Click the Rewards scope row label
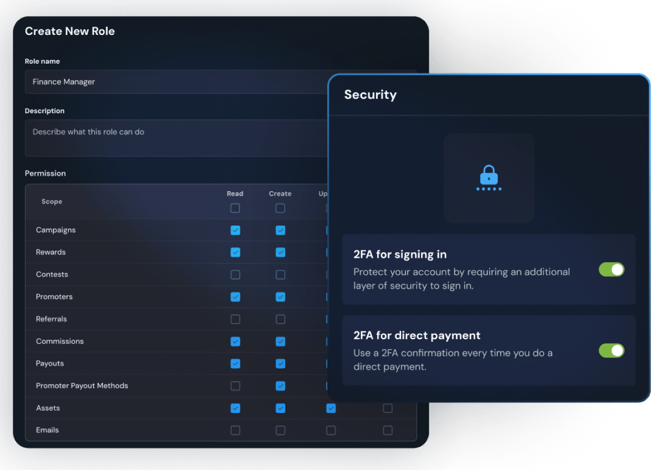This screenshot has height=470, width=659. pyautogui.click(x=51, y=252)
